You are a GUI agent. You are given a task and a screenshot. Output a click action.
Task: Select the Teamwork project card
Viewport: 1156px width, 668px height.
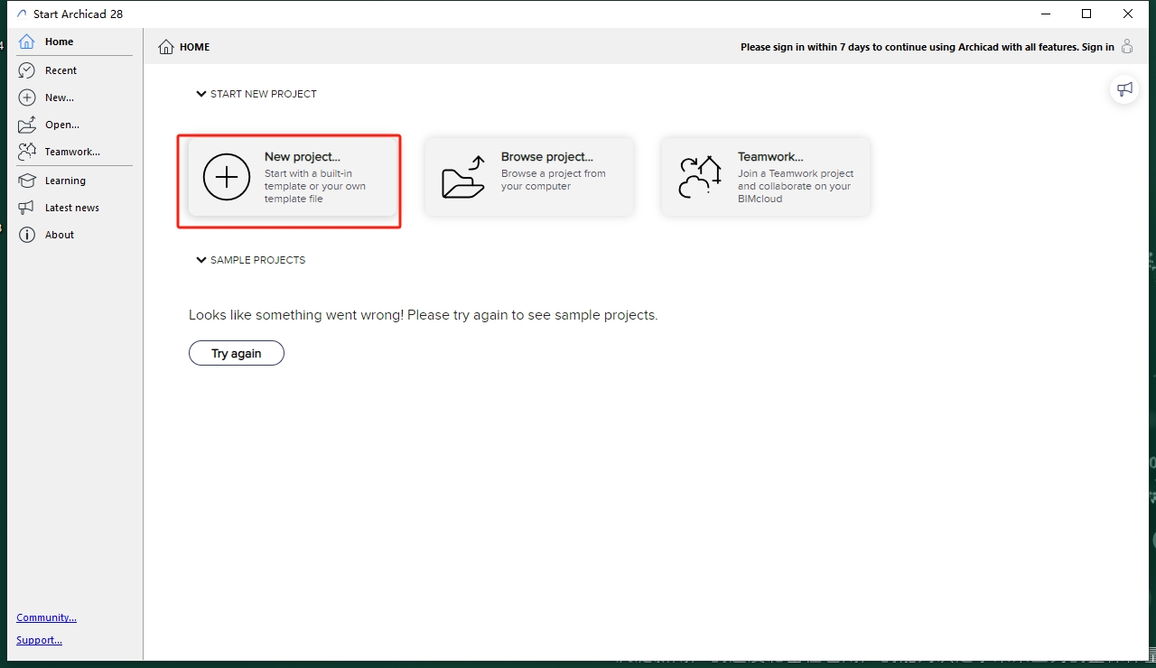tap(766, 177)
